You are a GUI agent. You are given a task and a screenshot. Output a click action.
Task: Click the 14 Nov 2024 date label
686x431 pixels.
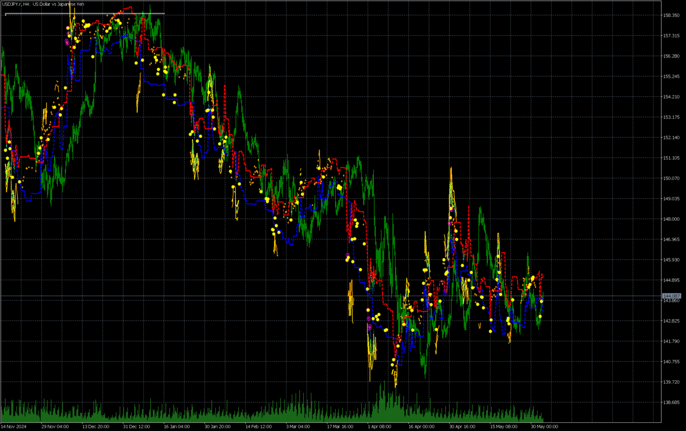click(14, 426)
